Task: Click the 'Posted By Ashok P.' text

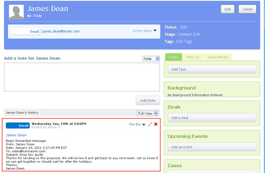Action: coord(46,127)
